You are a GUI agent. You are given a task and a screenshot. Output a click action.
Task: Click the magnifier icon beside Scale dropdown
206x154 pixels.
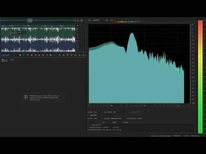(x=107, y=20)
